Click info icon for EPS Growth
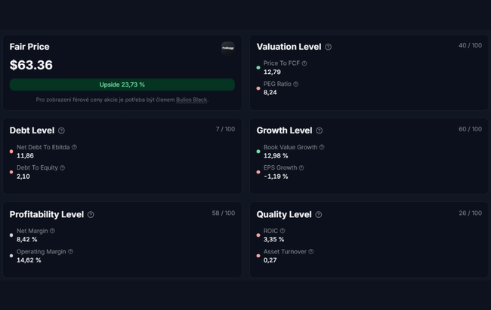The height and width of the screenshot is (310, 491). click(x=301, y=167)
